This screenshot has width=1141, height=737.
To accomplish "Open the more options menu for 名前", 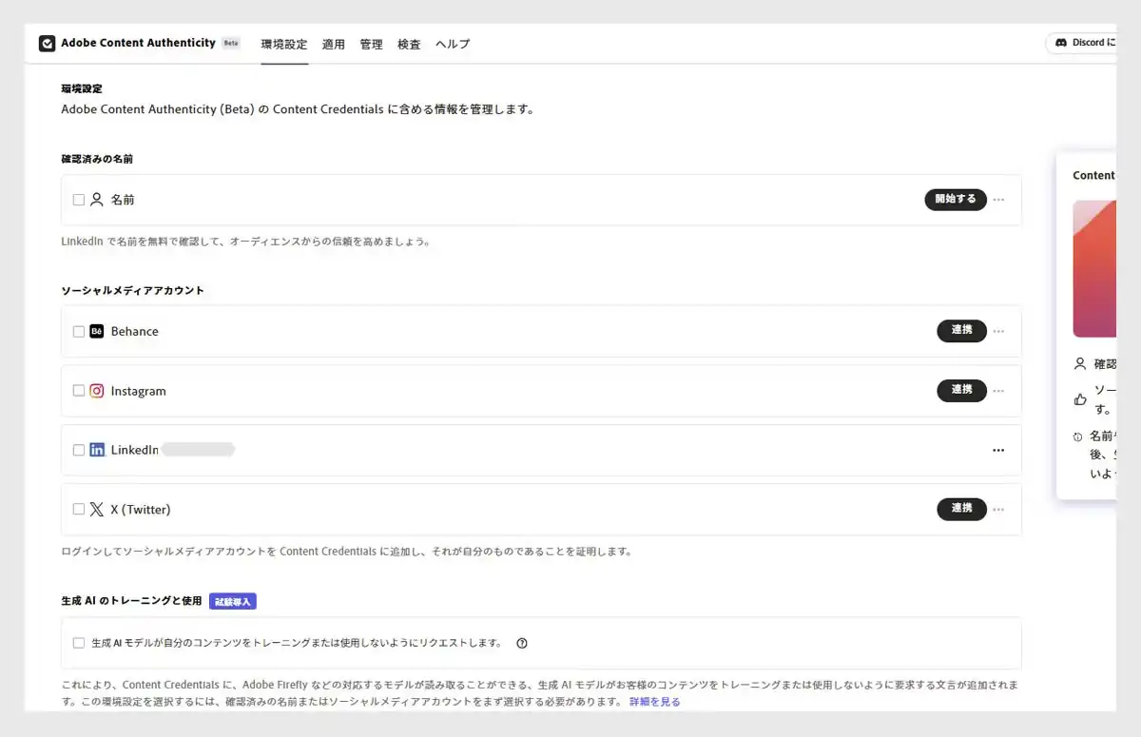I will pos(998,200).
